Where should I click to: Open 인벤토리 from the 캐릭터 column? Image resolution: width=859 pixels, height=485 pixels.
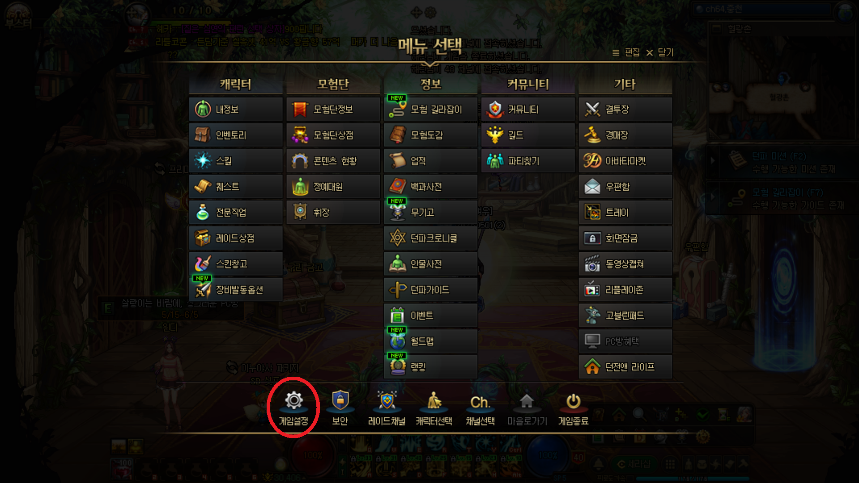236,135
